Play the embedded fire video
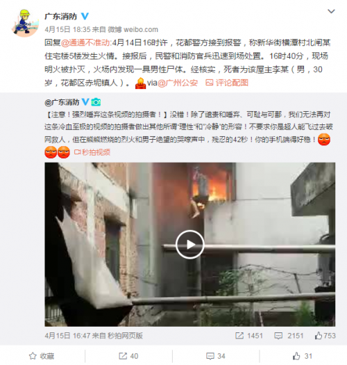This screenshot has height=365, width=347. point(190,245)
